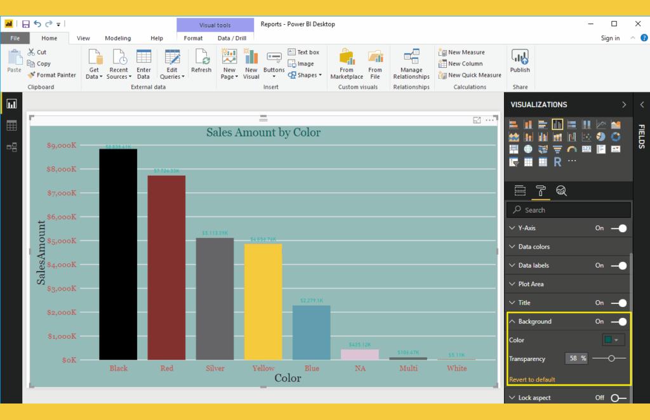Open the File menu
650x420 pixels.
[15, 38]
